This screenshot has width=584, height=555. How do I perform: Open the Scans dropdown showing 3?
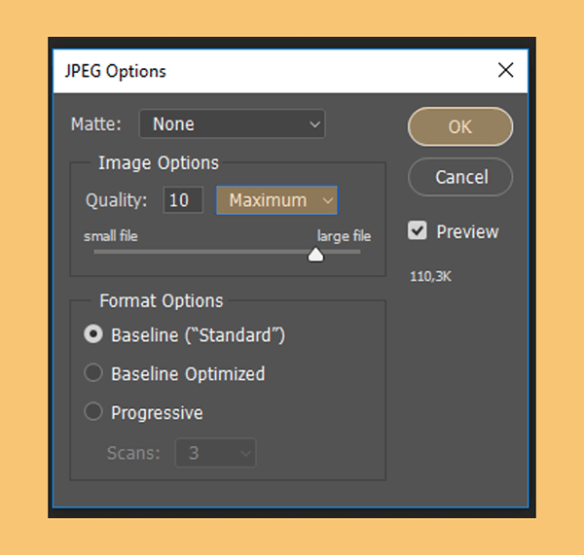[x=216, y=453]
